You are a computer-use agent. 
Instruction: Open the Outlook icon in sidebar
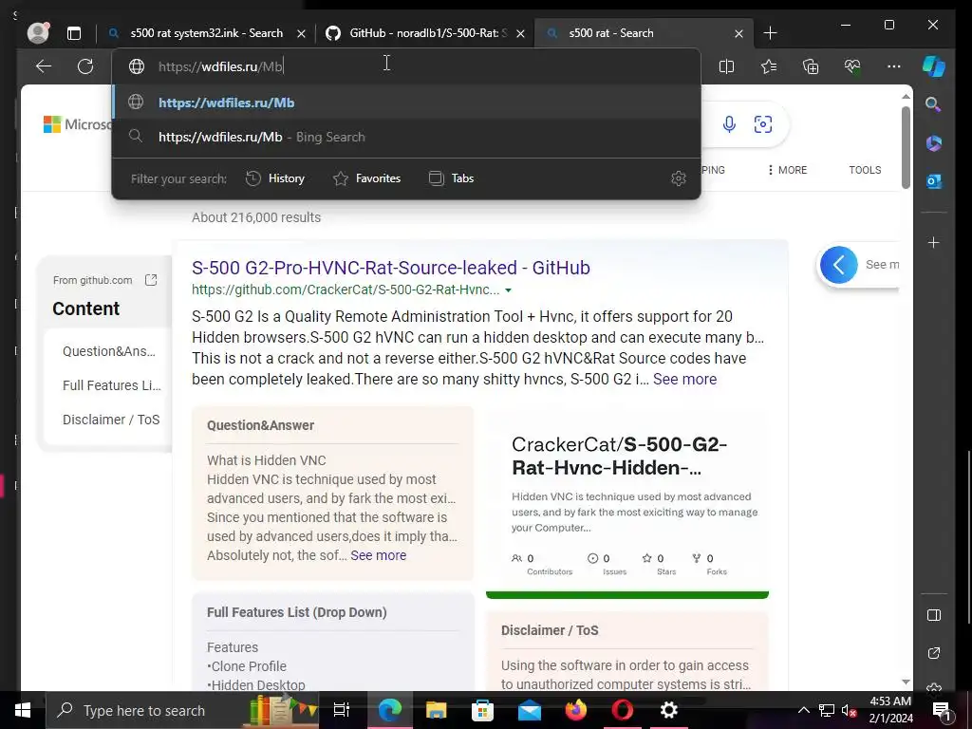[934, 181]
